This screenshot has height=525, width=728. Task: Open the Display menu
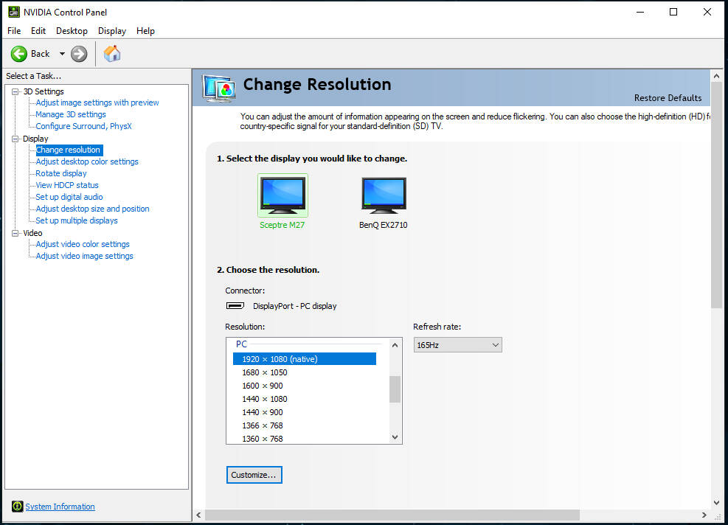[x=112, y=31]
